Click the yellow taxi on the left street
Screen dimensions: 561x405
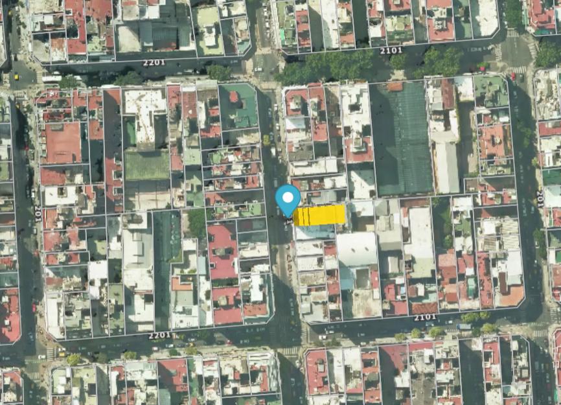[16, 76]
